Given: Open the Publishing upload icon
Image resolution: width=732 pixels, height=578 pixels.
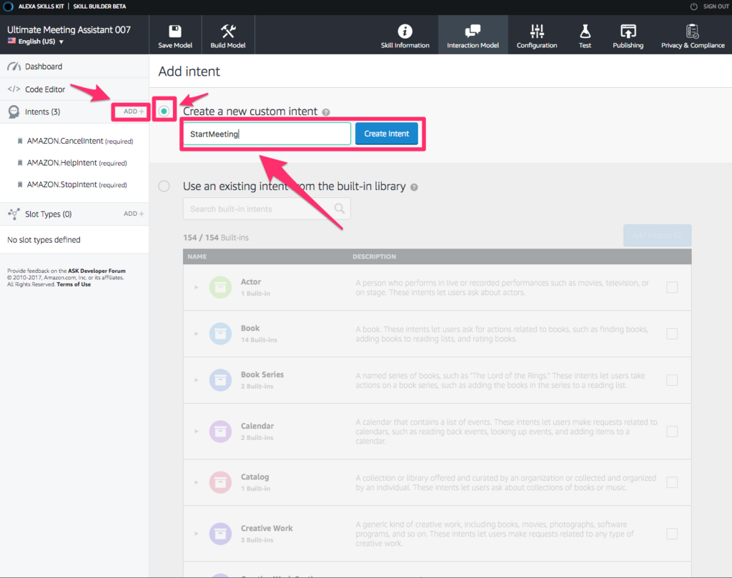Looking at the screenshot, I should tap(628, 31).
